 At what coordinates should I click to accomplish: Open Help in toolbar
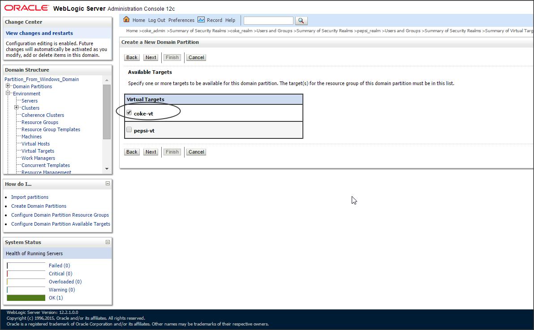[x=230, y=20]
